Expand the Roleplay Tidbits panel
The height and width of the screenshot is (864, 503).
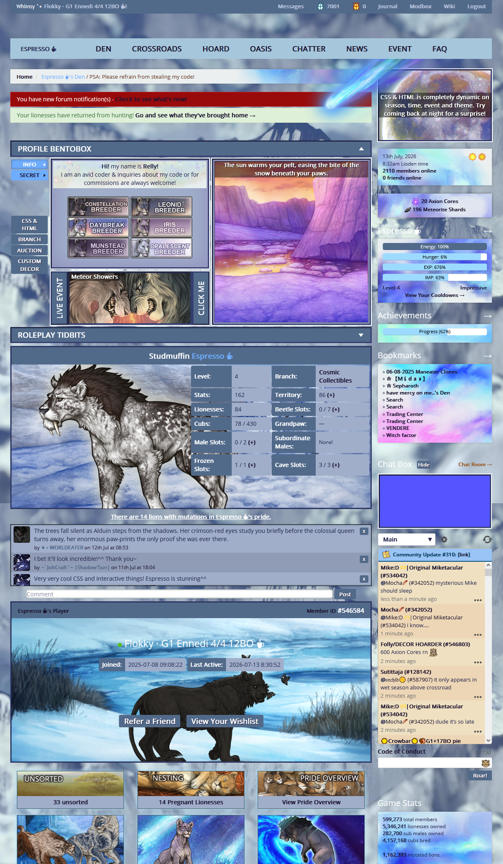click(361, 335)
